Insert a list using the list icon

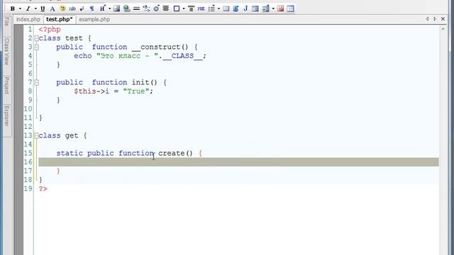pos(211,8)
